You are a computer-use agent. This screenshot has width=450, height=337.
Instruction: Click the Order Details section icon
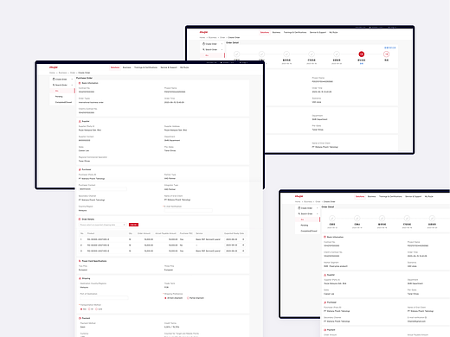pos(80,219)
